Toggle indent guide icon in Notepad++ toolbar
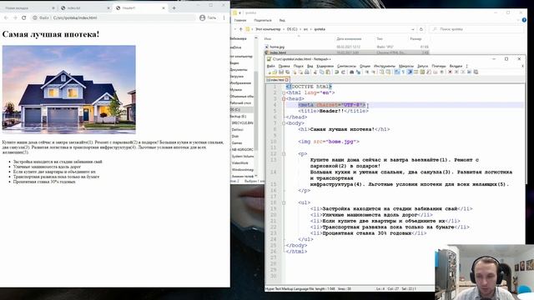Viewport: 534px width, 300px height. 410,72
